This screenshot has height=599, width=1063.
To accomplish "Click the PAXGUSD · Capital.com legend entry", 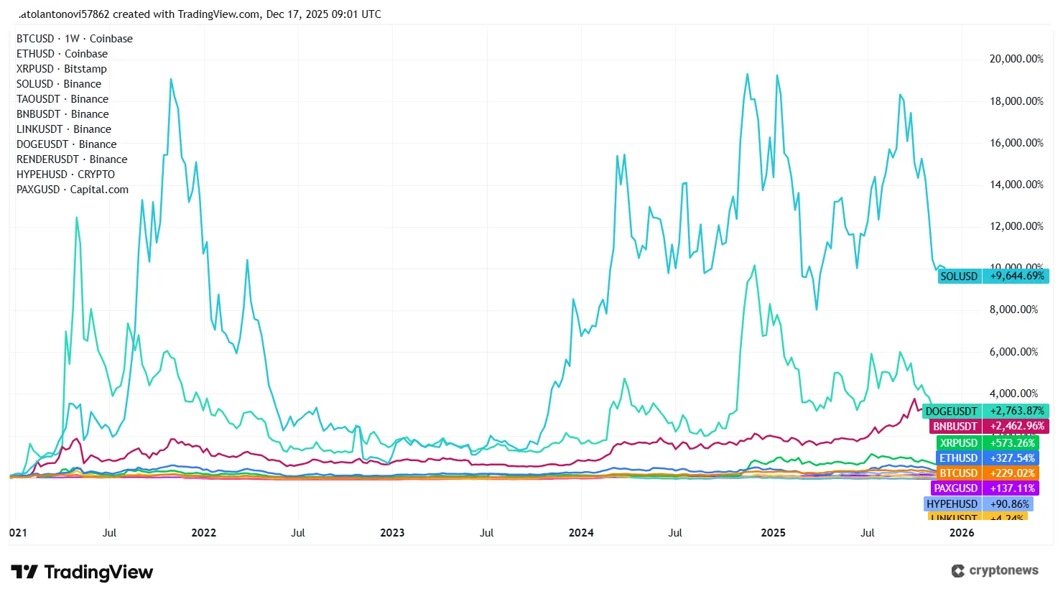I will click(x=72, y=189).
